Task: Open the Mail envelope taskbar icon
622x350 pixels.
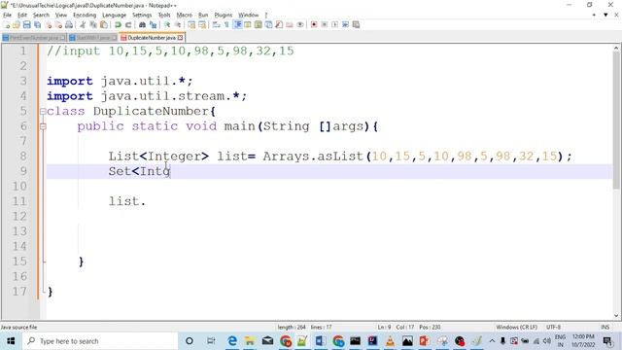Action: [x=267, y=341]
